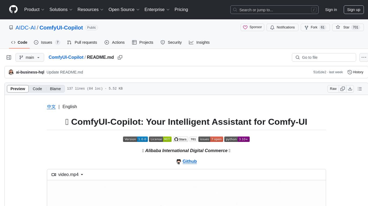Expand the Solutions menu
This screenshot has height=206, width=368.
click(x=61, y=9)
